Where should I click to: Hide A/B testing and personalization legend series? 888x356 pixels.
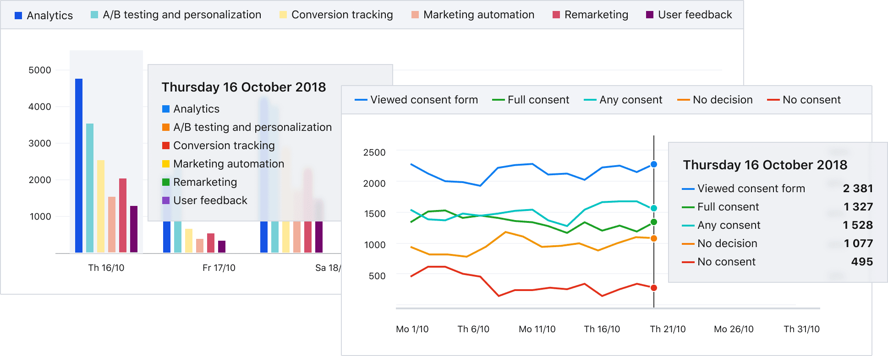(176, 15)
